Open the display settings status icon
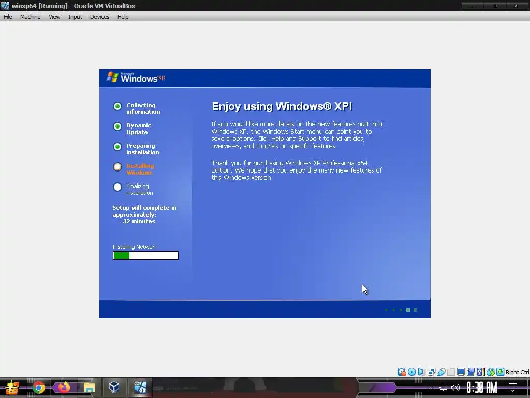This screenshot has width=530, height=398. coord(461,372)
